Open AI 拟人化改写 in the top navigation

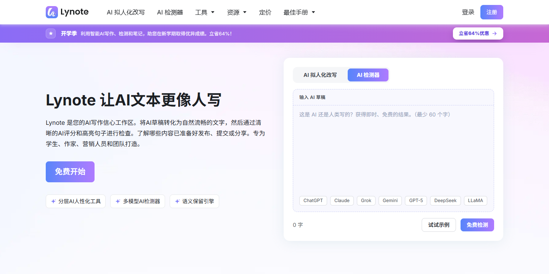click(126, 12)
